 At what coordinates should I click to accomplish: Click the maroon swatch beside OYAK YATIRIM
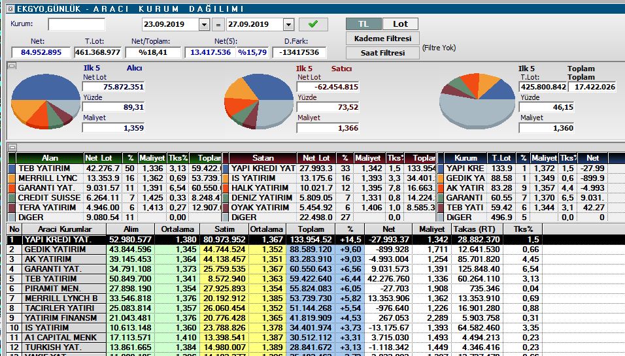pos(226,208)
